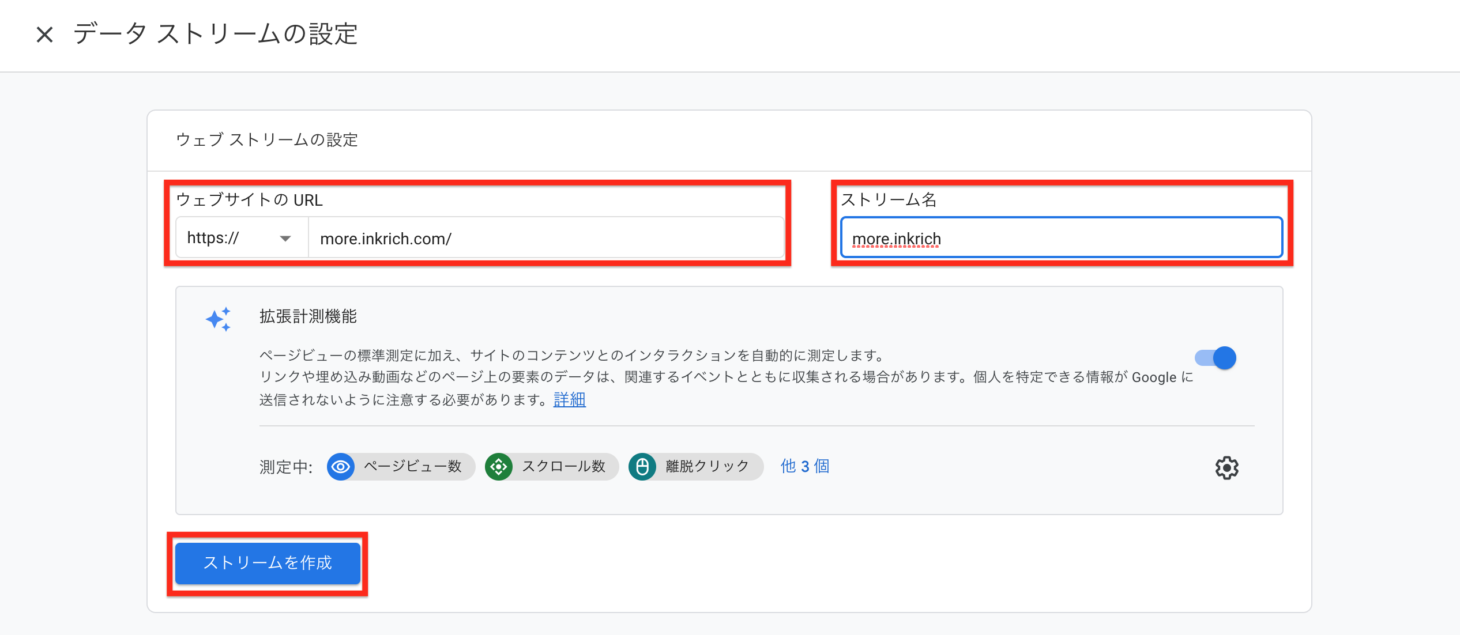
Task: Click the ストリーム名 label
Action: pyautogui.click(x=889, y=200)
